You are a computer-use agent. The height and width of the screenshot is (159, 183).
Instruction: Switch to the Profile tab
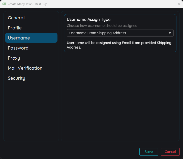click(15, 28)
